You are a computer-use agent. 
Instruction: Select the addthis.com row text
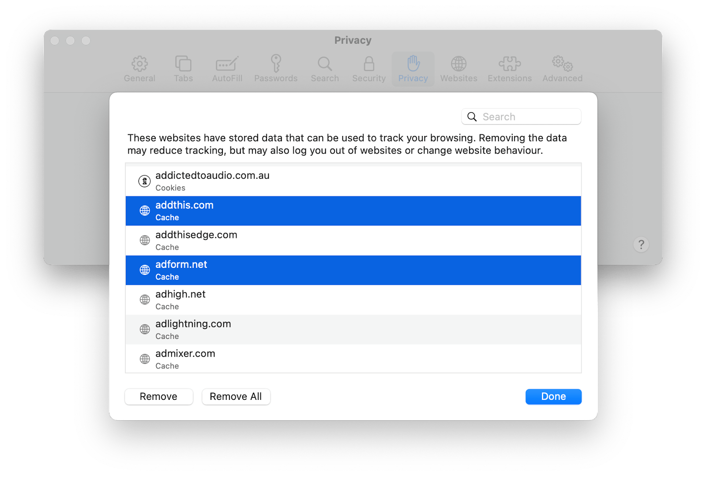point(184,205)
